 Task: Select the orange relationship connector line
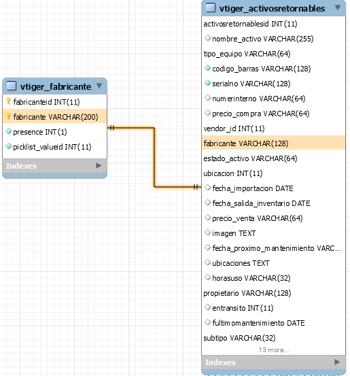(x=154, y=157)
